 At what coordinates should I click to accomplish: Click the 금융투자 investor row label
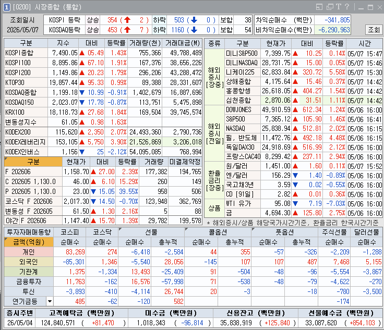pos(29,282)
